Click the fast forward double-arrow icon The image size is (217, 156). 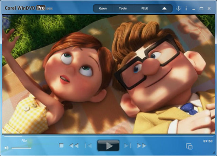[142, 145]
